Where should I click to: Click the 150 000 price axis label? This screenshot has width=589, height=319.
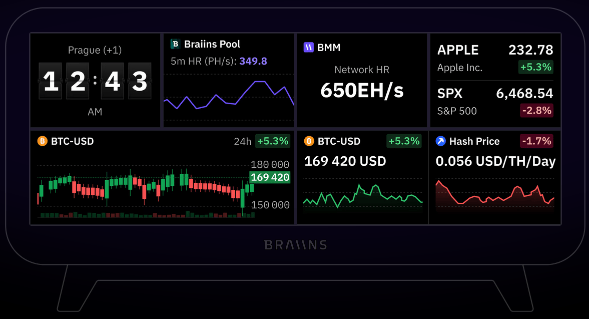click(270, 205)
